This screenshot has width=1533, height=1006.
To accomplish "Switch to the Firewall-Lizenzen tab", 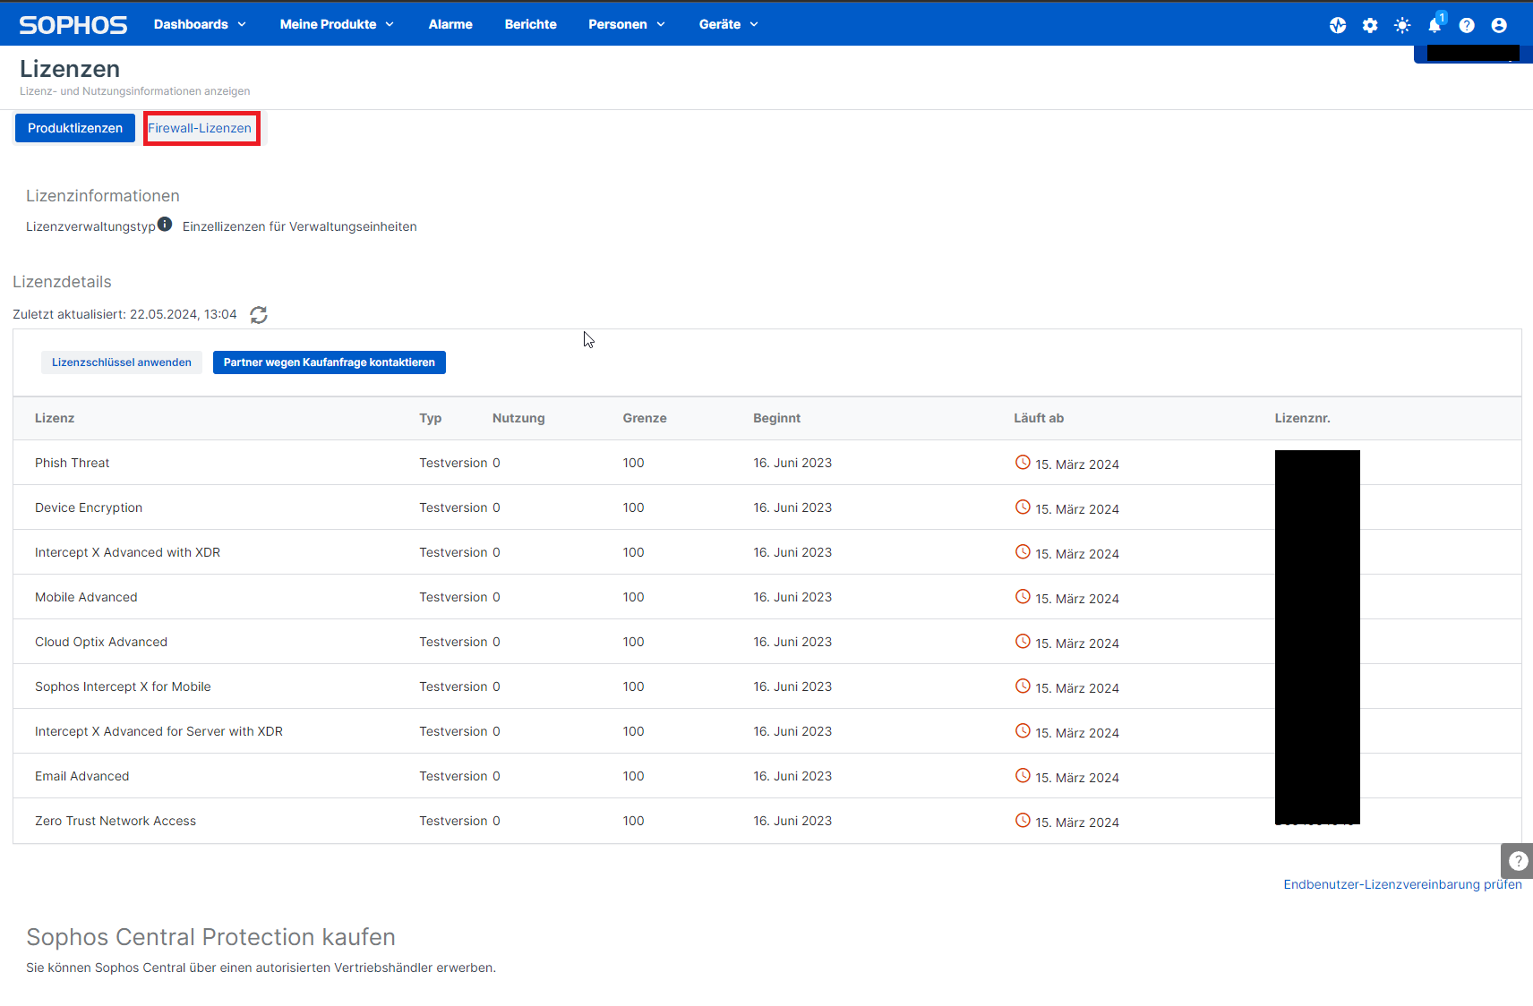I will coord(200,128).
